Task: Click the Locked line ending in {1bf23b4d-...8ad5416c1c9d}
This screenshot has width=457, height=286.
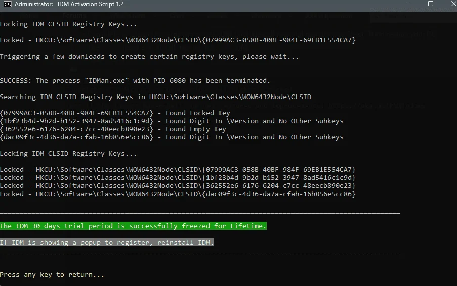Action: 178,177
